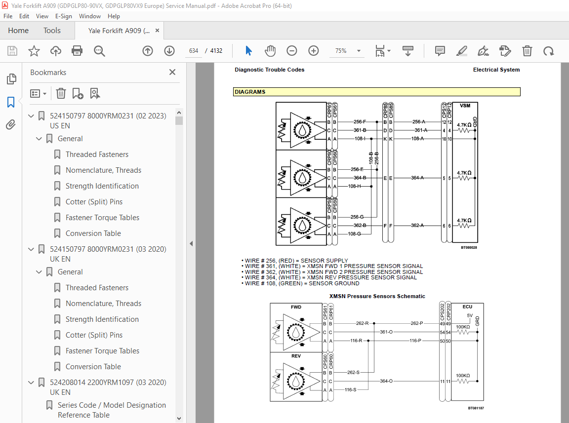
Task: Open the zoom level dropdown arrow
Action: pos(359,51)
